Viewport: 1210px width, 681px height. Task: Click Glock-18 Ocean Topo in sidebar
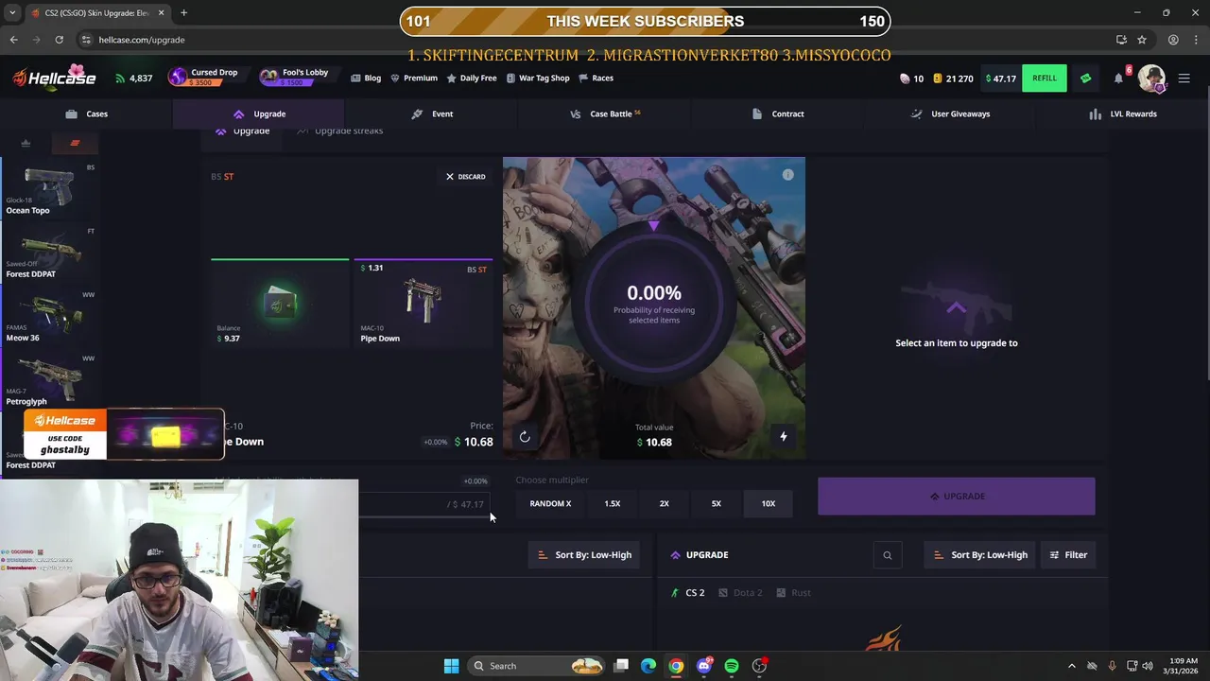coord(50,189)
